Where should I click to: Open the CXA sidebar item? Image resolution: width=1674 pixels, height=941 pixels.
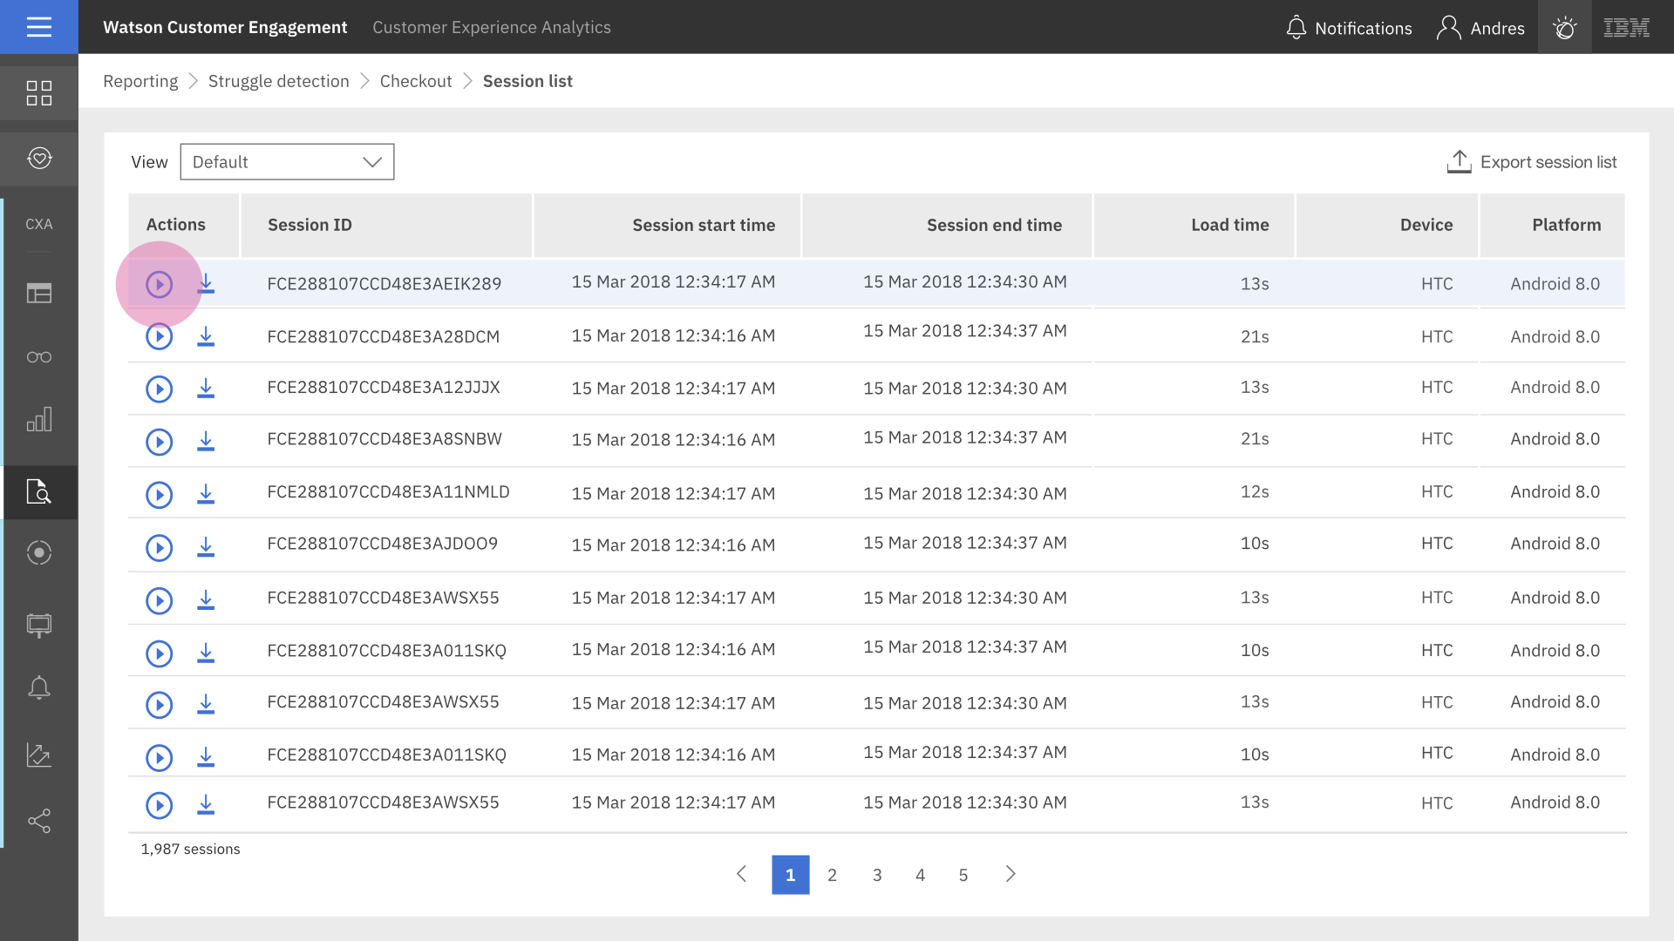[39, 224]
